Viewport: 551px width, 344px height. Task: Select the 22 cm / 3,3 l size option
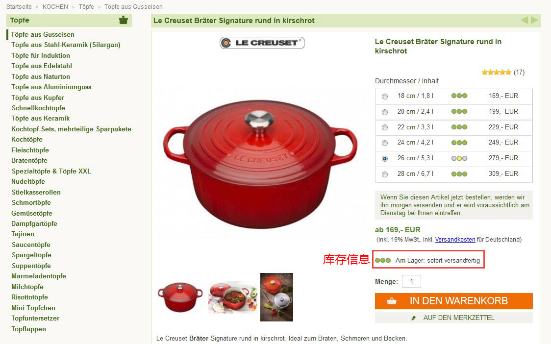coord(385,127)
